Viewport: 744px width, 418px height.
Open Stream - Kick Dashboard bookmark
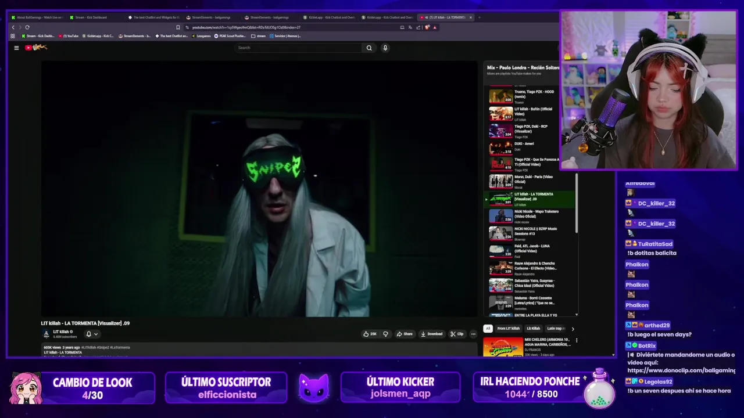pyautogui.click(x=38, y=36)
